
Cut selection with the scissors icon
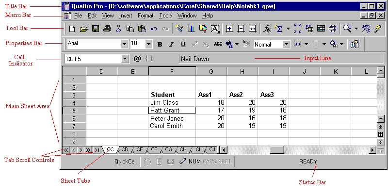(118, 29)
